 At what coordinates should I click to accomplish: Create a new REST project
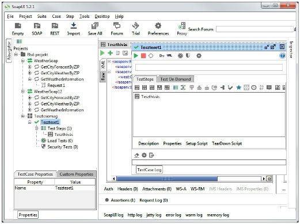coord(55,29)
